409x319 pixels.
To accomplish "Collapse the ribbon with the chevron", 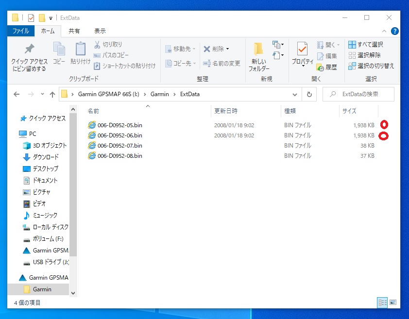I will [x=384, y=31].
